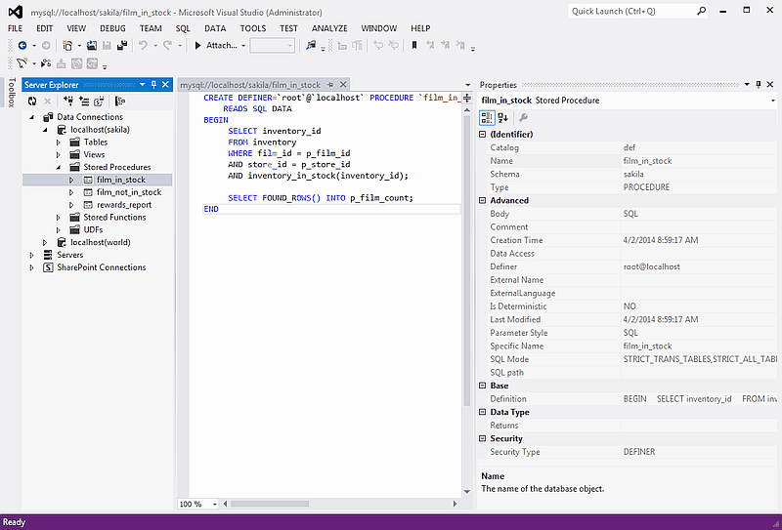Viewport: 782px width, 530px height.
Task: Select the Servers node
Action: 69,255
